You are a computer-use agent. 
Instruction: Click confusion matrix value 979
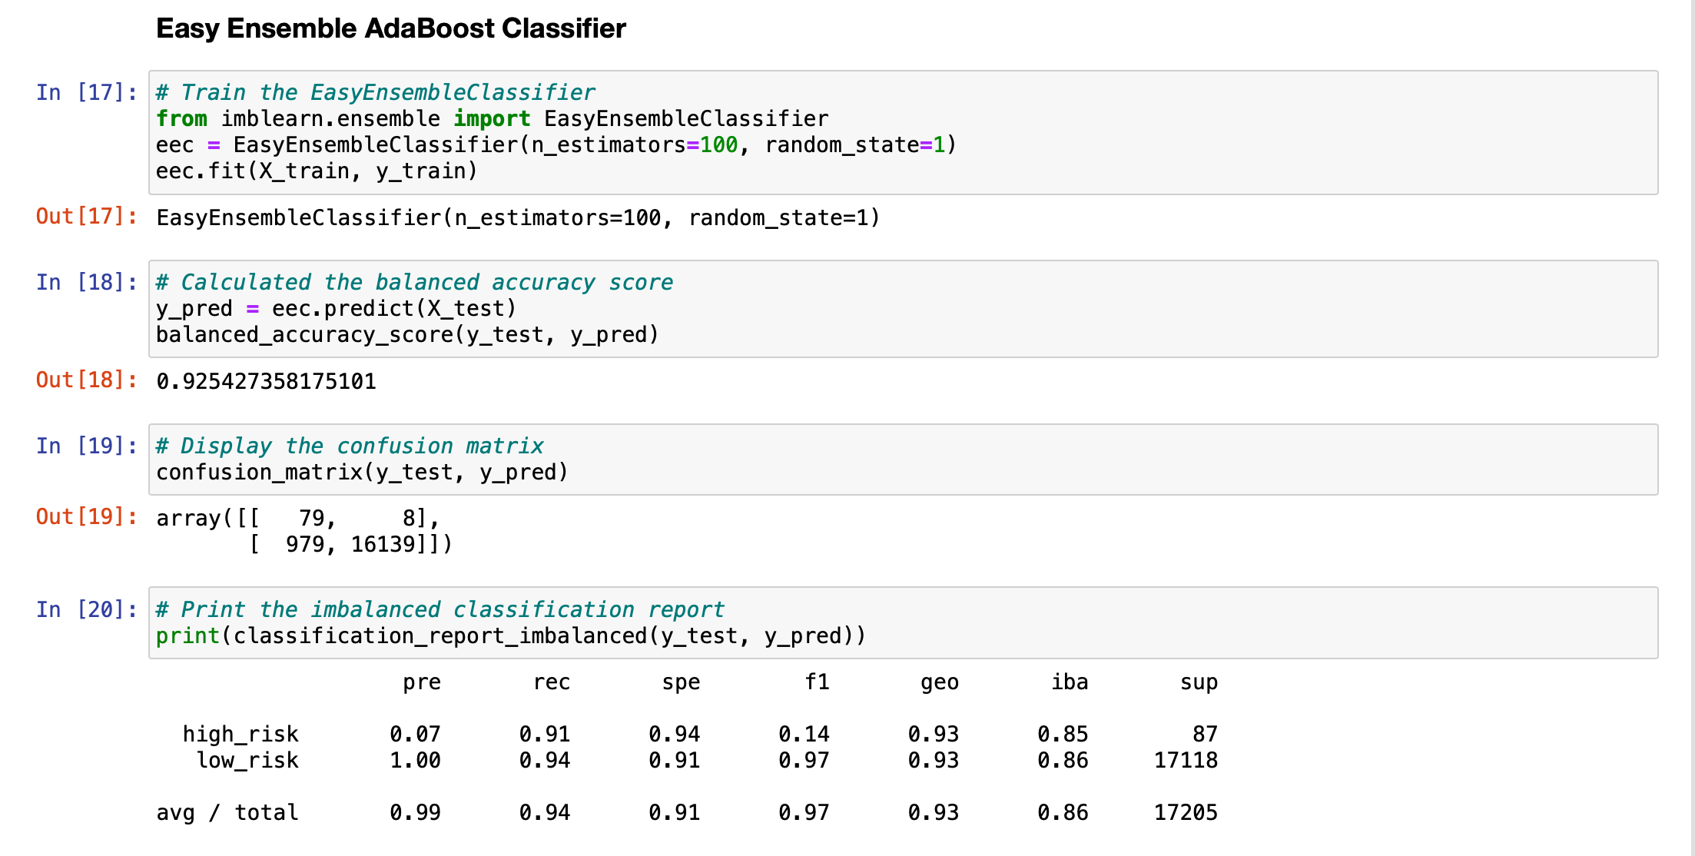(305, 544)
